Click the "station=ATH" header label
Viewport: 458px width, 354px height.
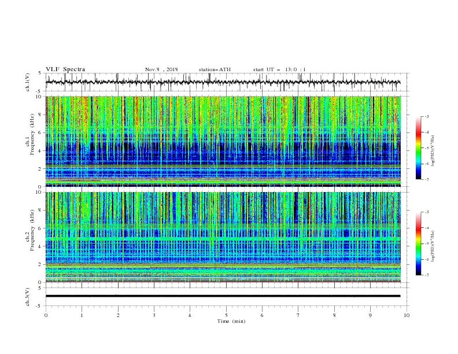point(215,69)
